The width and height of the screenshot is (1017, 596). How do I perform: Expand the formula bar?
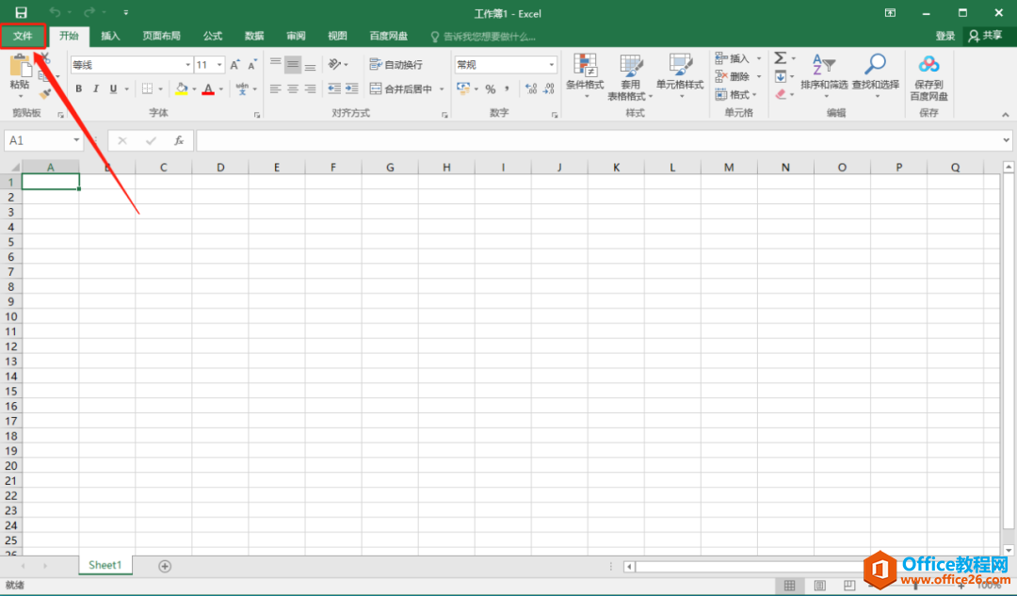point(1006,140)
